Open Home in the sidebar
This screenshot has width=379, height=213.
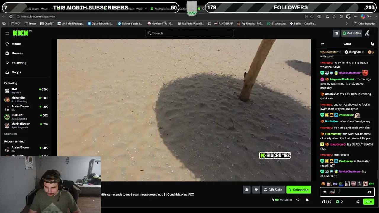coord(16,44)
